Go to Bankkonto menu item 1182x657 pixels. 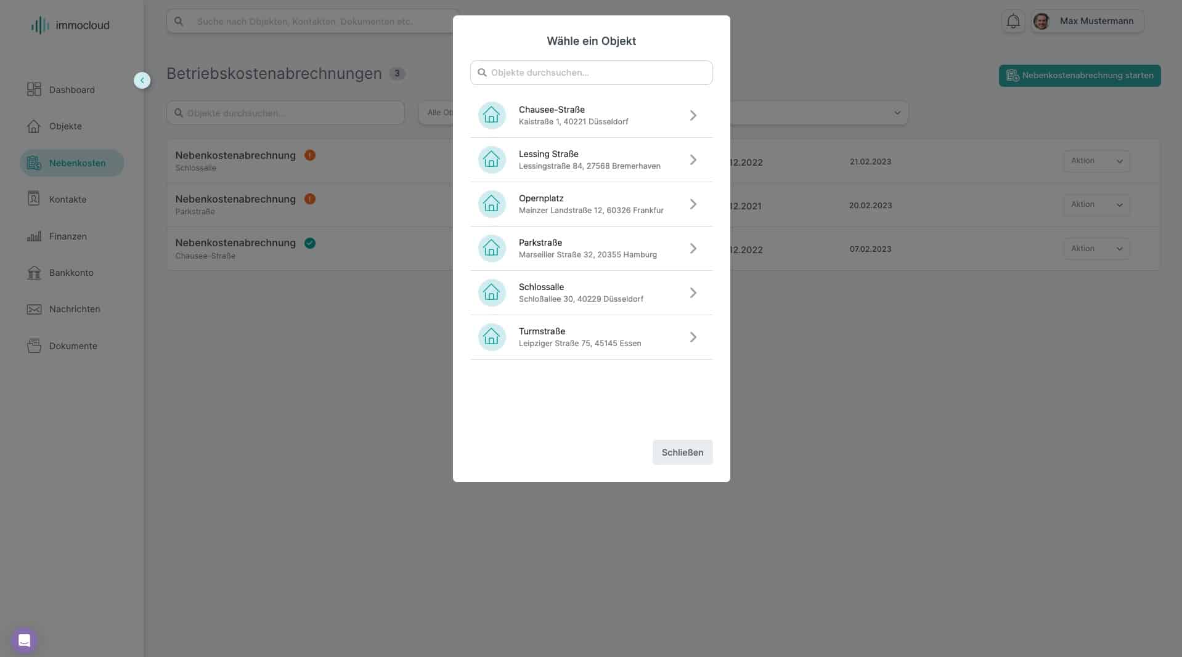tap(72, 273)
